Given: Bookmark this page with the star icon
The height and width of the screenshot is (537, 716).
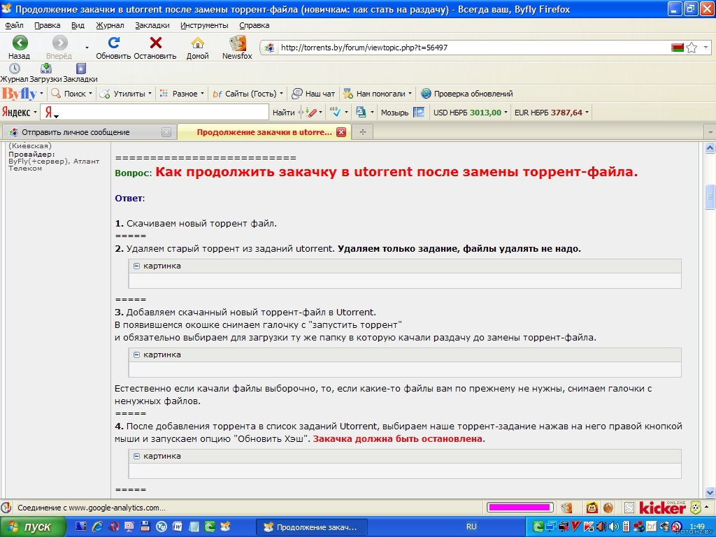Looking at the screenshot, I should [692, 48].
